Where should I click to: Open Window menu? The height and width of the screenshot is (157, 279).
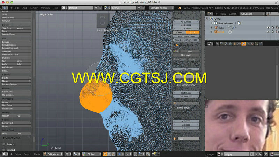pos(45,8)
